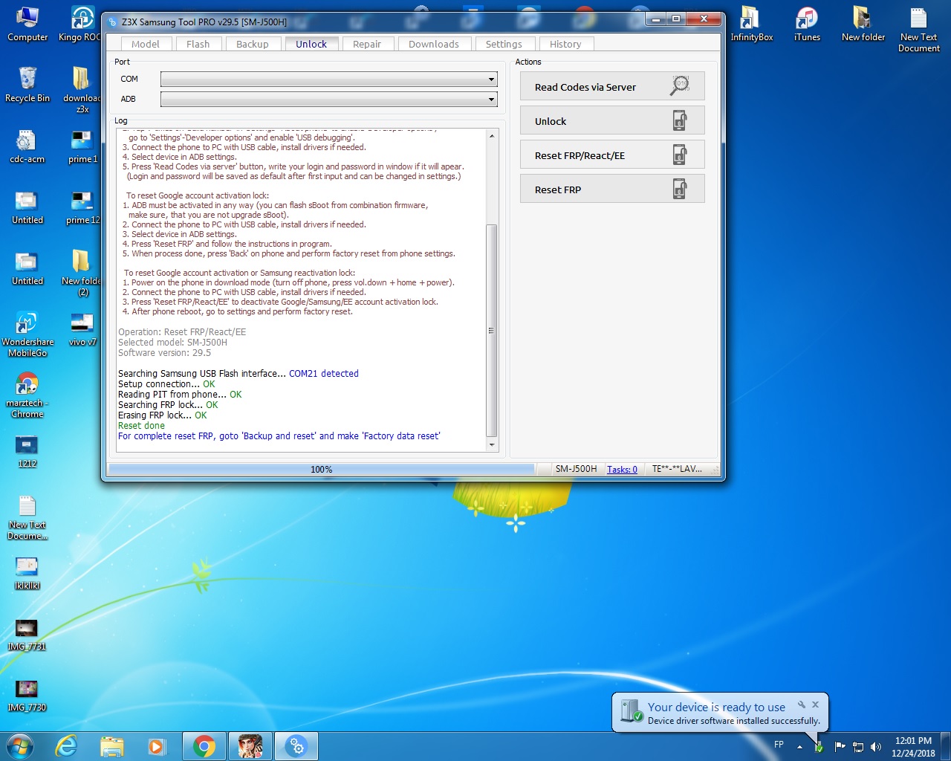This screenshot has width=951, height=761.
Task: Open New folder (2) desktop icon
Action: (82, 273)
